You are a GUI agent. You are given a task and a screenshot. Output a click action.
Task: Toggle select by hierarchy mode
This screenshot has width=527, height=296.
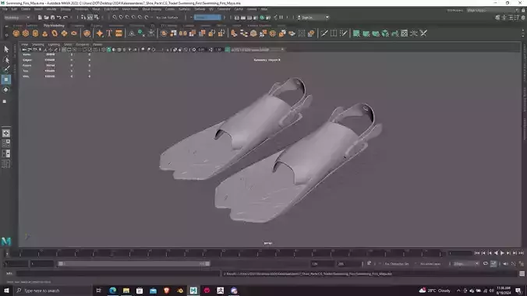[83, 17]
